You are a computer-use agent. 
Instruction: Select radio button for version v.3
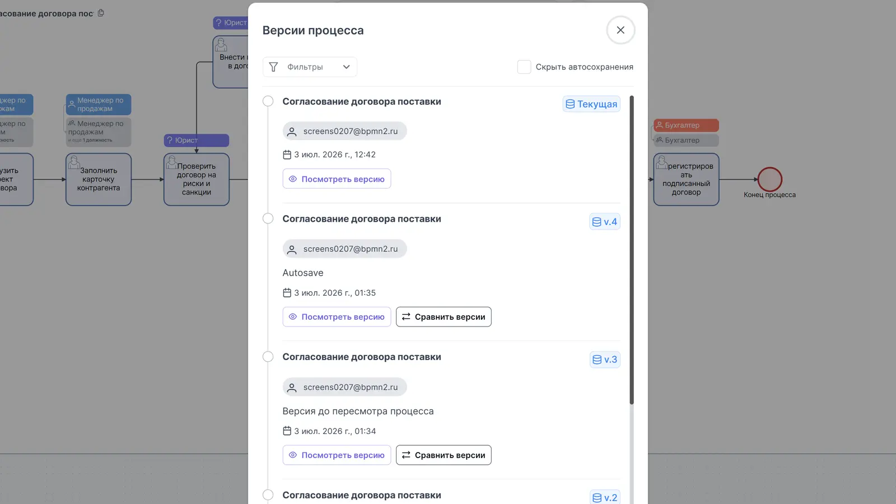(x=268, y=357)
